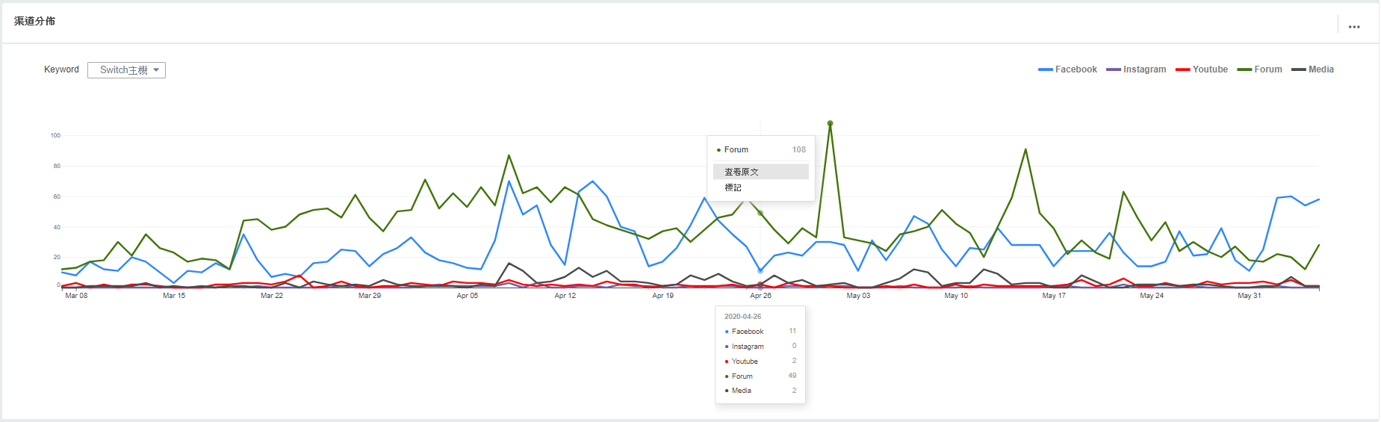This screenshot has height=422, width=1381.
Task: Click the Facebook data point on Apr 26
Action: (x=760, y=270)
